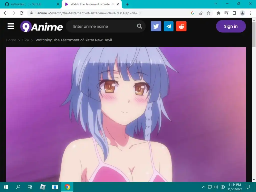Image resolution: width=256 pixels, height=192 pixels.
Task: Click Watching The Testament of Sister New Devil text
Action: (74, 40)
